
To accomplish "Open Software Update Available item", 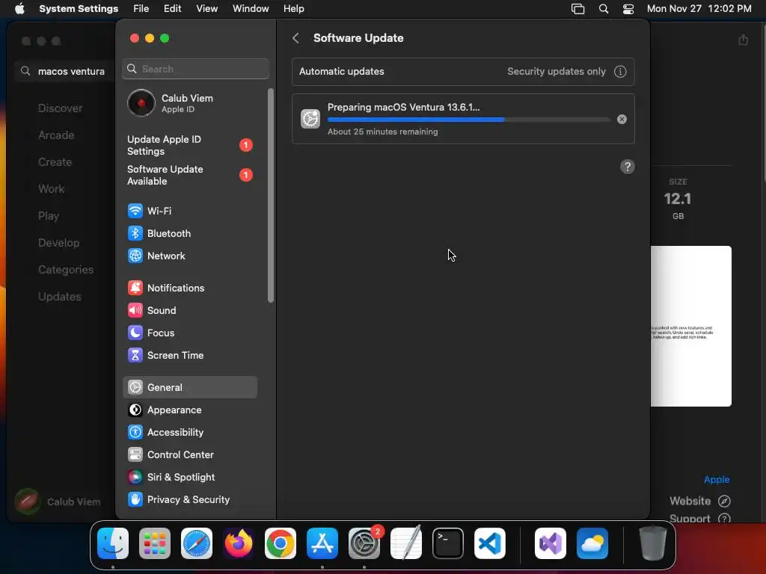I will 189,175.
